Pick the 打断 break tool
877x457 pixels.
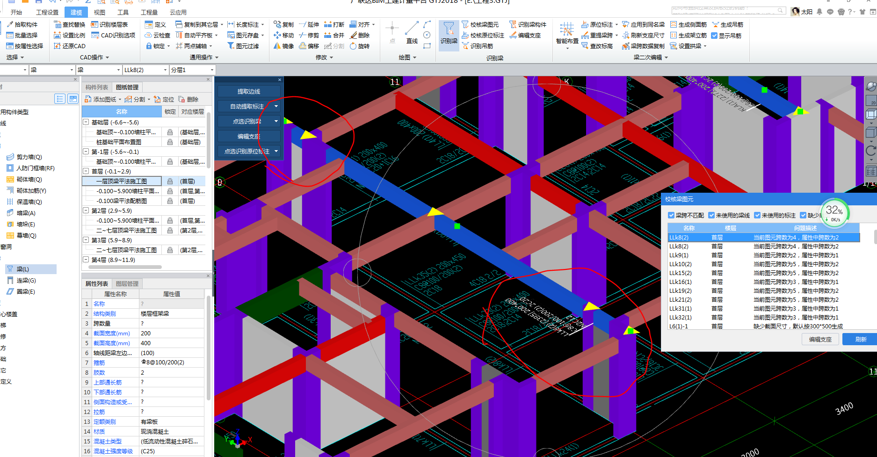click(x=334, y=24)
